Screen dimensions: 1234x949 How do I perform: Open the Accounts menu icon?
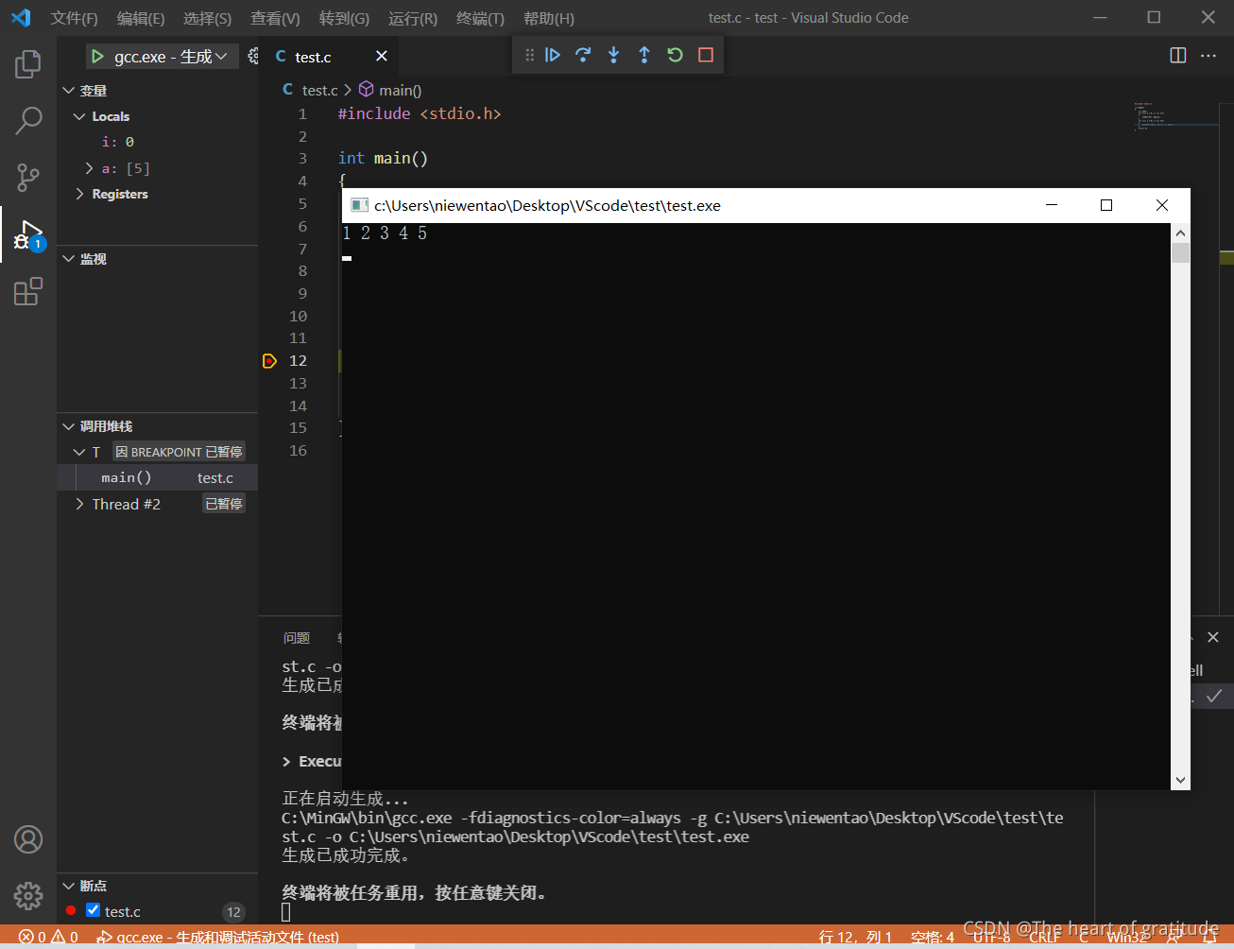pos(28,839)
